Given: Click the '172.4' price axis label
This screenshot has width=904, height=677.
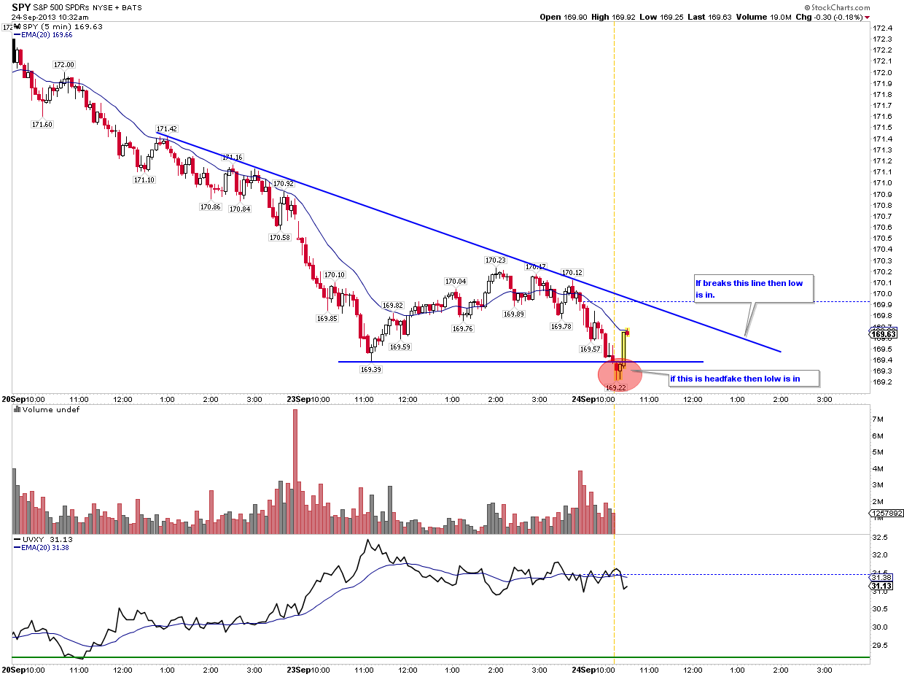Looking at the screenshot, I should (882, 28).
